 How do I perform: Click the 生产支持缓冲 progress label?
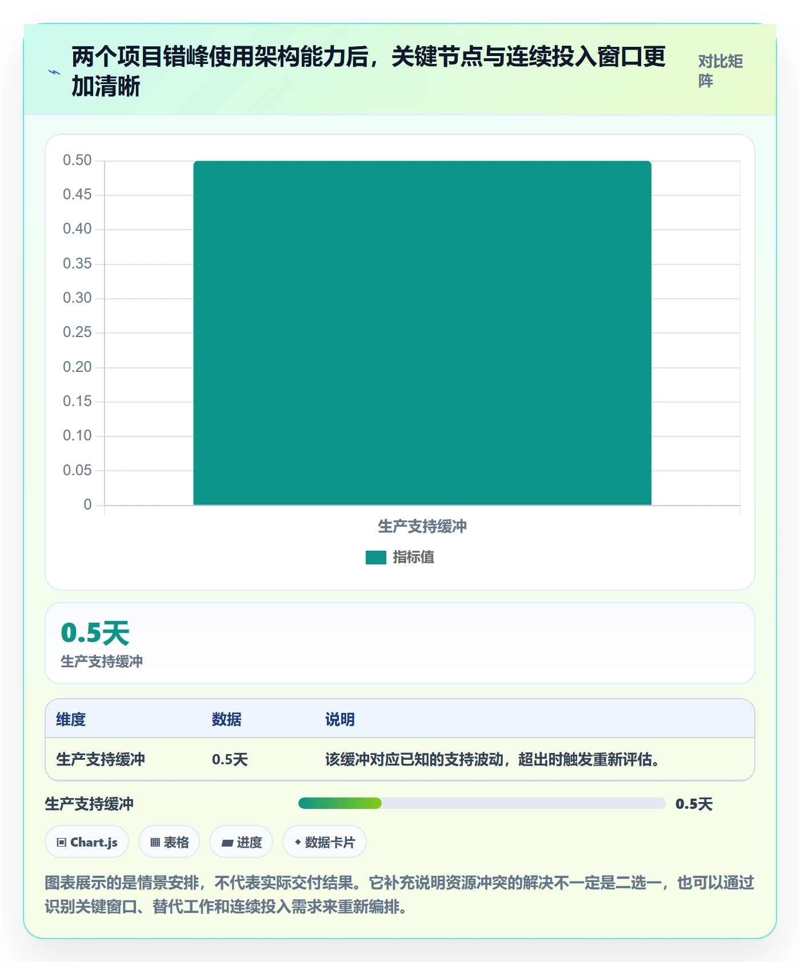click(x=90, y=804)
